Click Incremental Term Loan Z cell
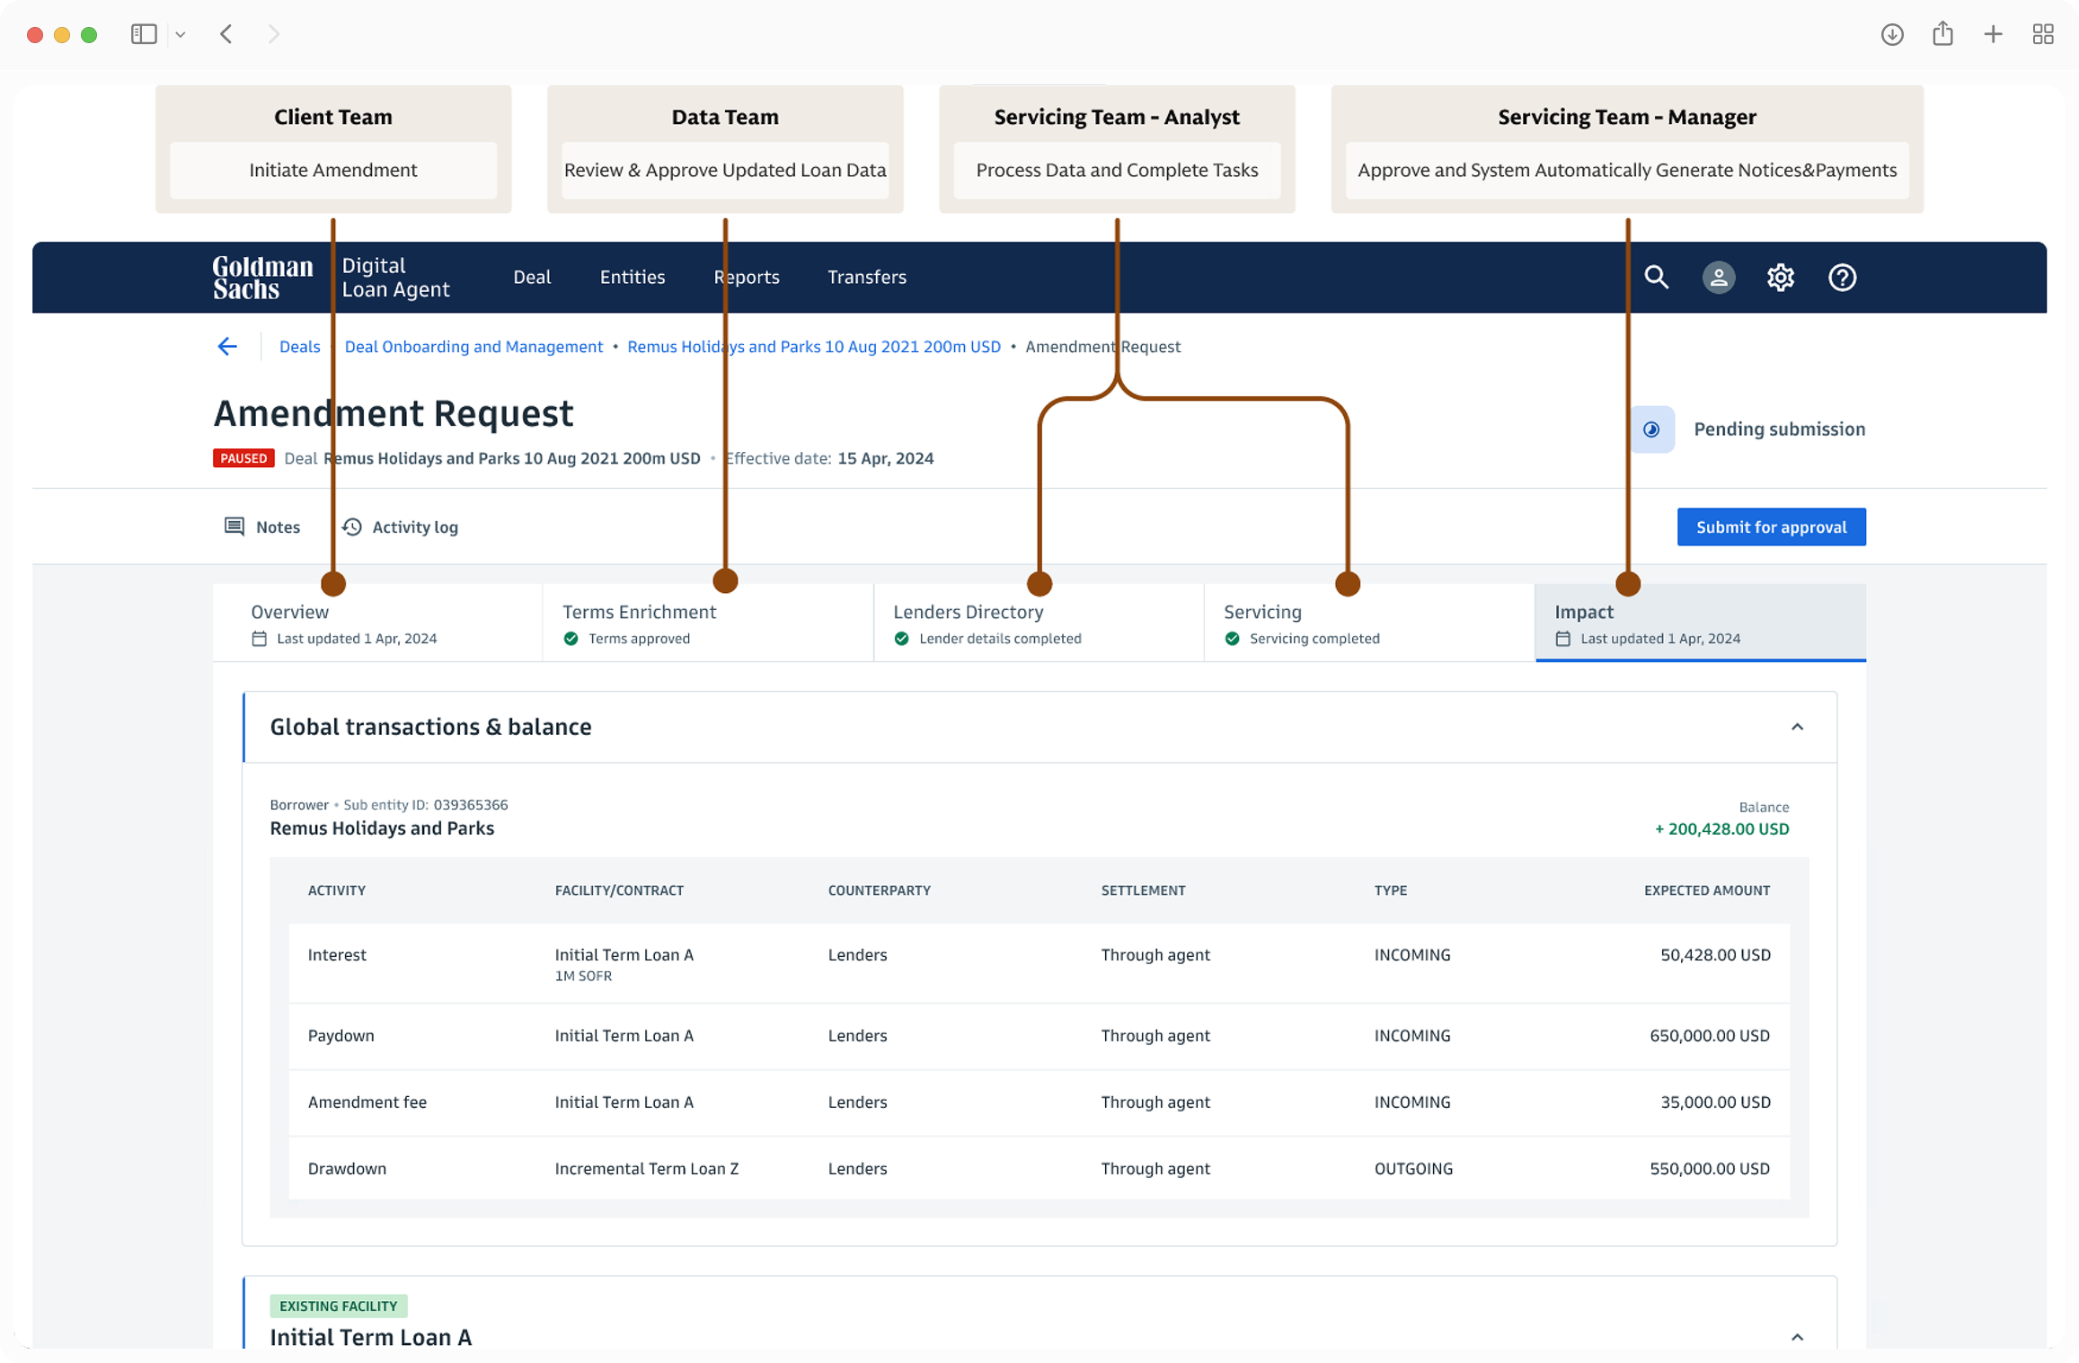Viewport: 2079px width, 1363px height. pos(647,1169)
